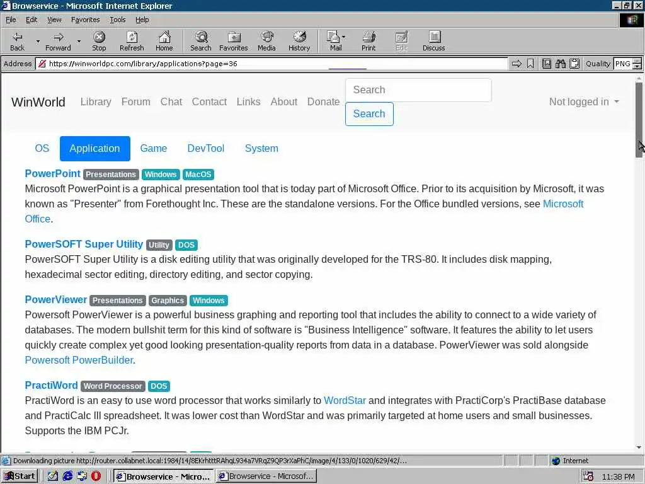
Task: Print the page using Print icon
Action: click(368, 41)
